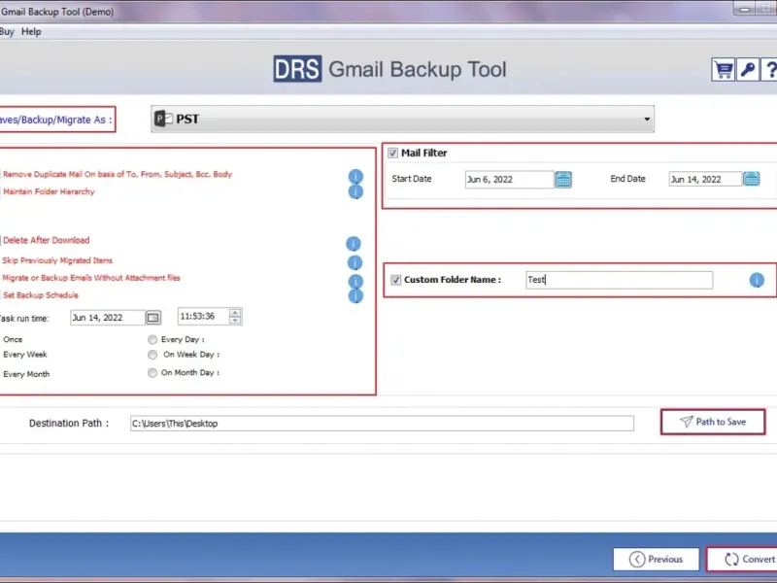The width and height of the screenshot is (777, 583).
Task: Click the Task run time date field
Action: click(x=108, y=318)
